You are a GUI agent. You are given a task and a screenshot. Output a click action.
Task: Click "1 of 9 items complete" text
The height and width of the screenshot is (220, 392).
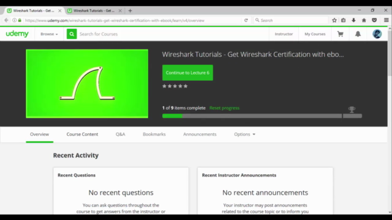[184, 108]
